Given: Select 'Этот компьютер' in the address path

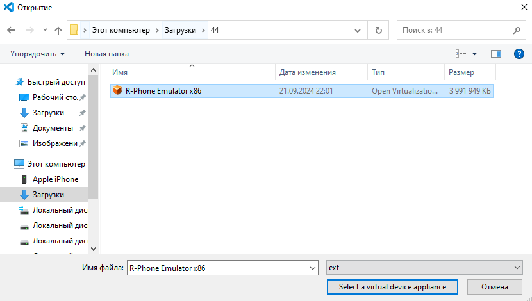Looking at the screenshot, I should [121, 30].
